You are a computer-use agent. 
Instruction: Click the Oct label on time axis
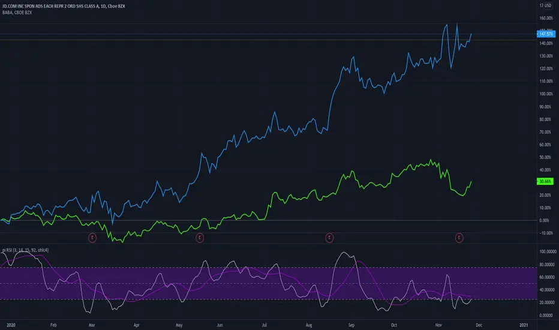pyautogui.click(x=394, y=325)
